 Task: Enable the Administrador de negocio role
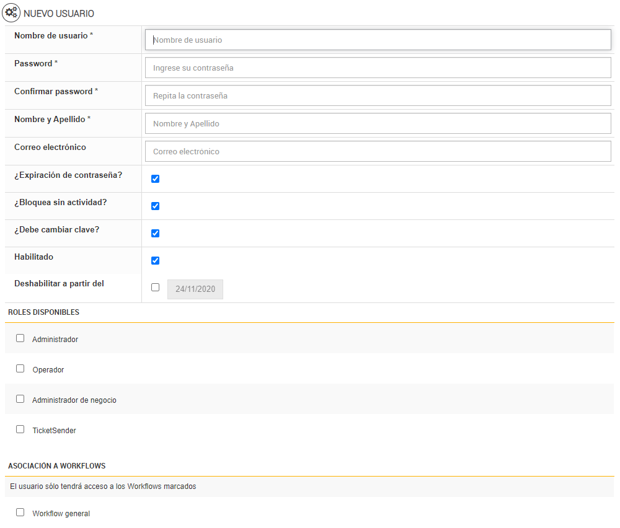click(20, 399)
